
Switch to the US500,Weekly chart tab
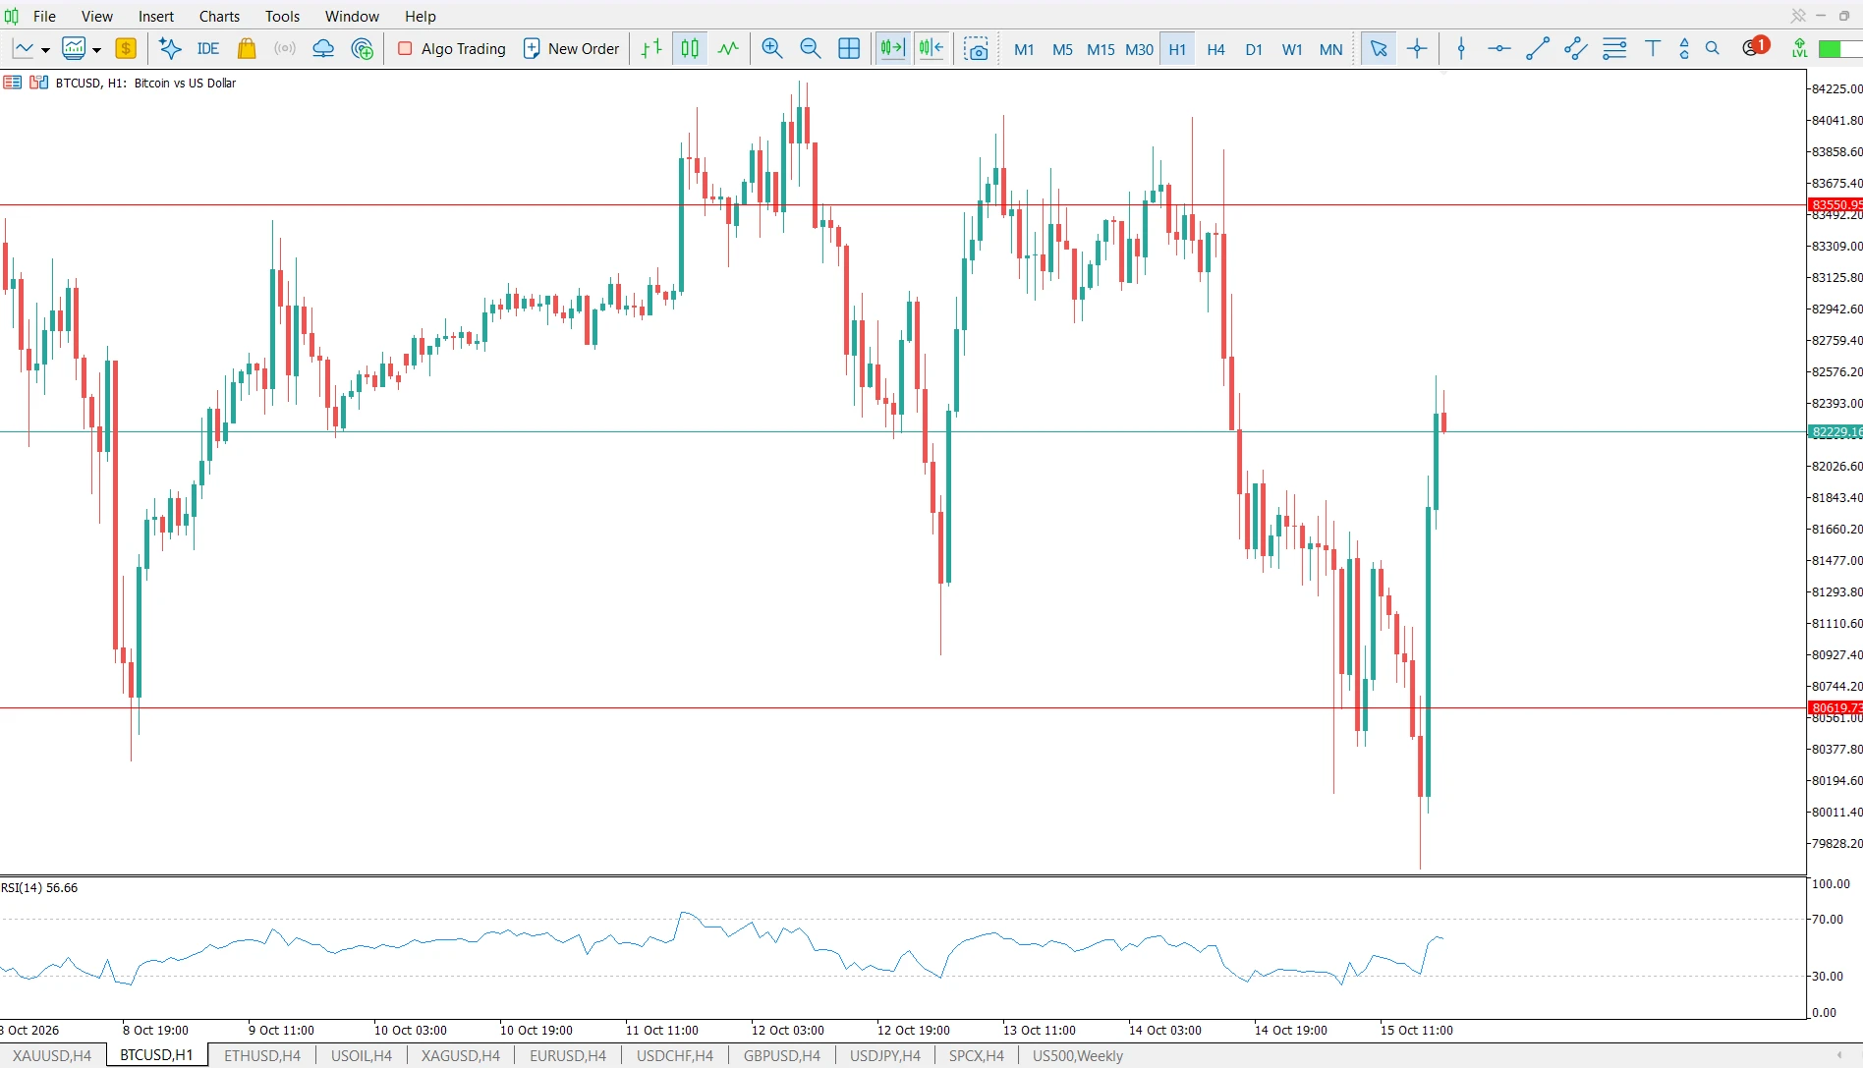(x=1077, y=1055)
